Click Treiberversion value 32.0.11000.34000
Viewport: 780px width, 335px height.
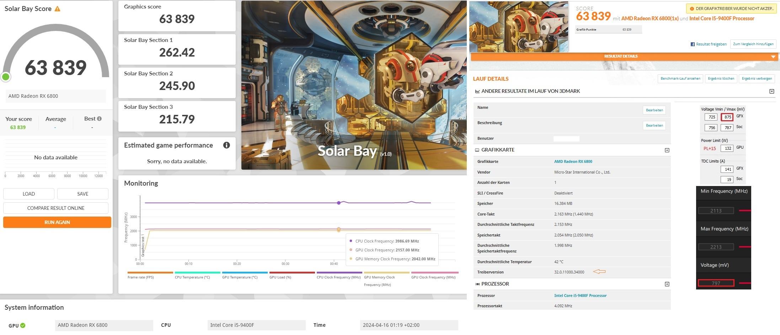click(x=569, y=272)
